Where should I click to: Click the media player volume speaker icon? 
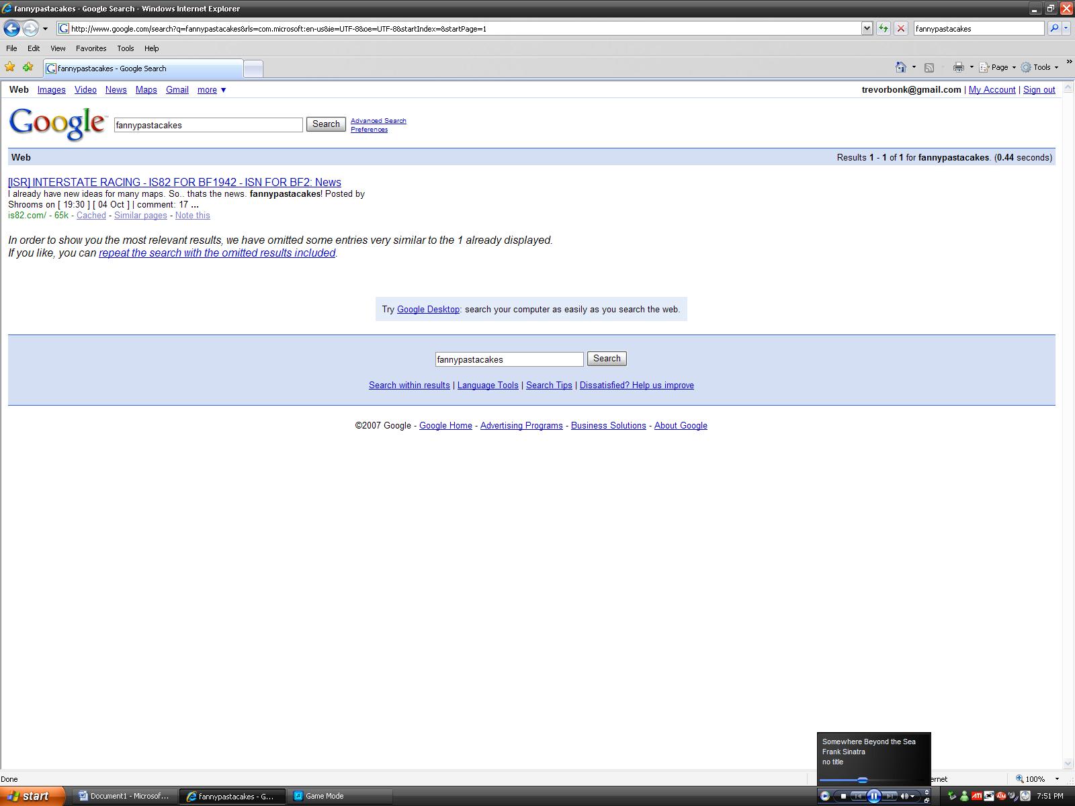click(904, 796)
